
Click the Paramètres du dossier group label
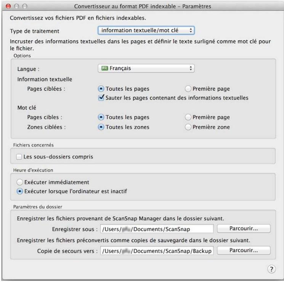pyautogui.click(x=37, y=207)
